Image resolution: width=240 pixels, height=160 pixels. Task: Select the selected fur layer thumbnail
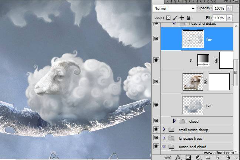[193, 39]
